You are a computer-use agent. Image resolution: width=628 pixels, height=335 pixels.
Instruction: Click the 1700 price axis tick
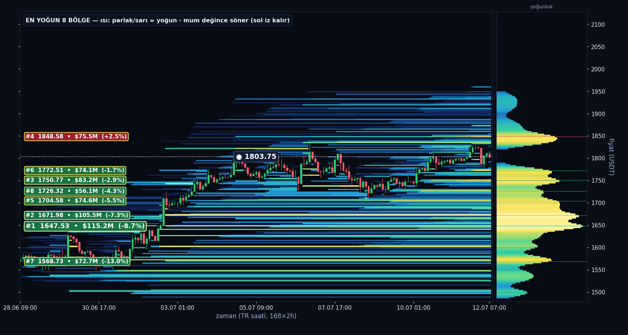pyautogui.click(x=598, y=203)
